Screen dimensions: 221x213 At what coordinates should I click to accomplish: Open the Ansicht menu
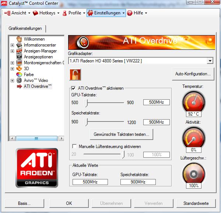point(17,13)
